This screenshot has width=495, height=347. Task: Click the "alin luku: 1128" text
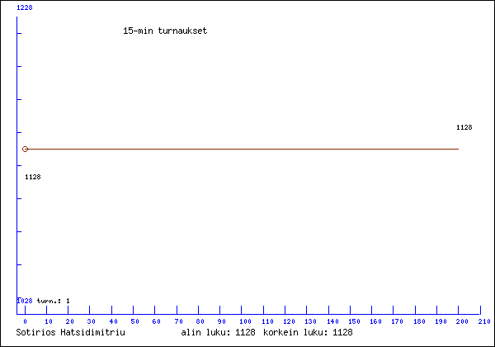[x=218, y=332]
